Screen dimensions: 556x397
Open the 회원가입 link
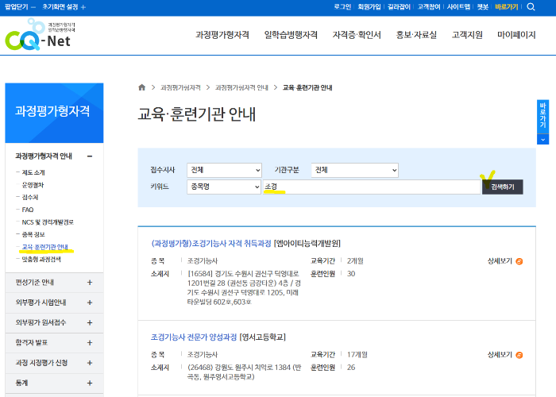(x=369, y=6)
